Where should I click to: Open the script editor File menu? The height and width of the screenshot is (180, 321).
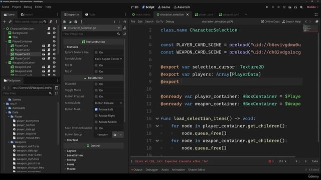pos(133,21)
